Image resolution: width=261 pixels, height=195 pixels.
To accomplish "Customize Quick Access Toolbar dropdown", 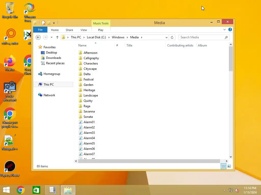I will [54, 23].
